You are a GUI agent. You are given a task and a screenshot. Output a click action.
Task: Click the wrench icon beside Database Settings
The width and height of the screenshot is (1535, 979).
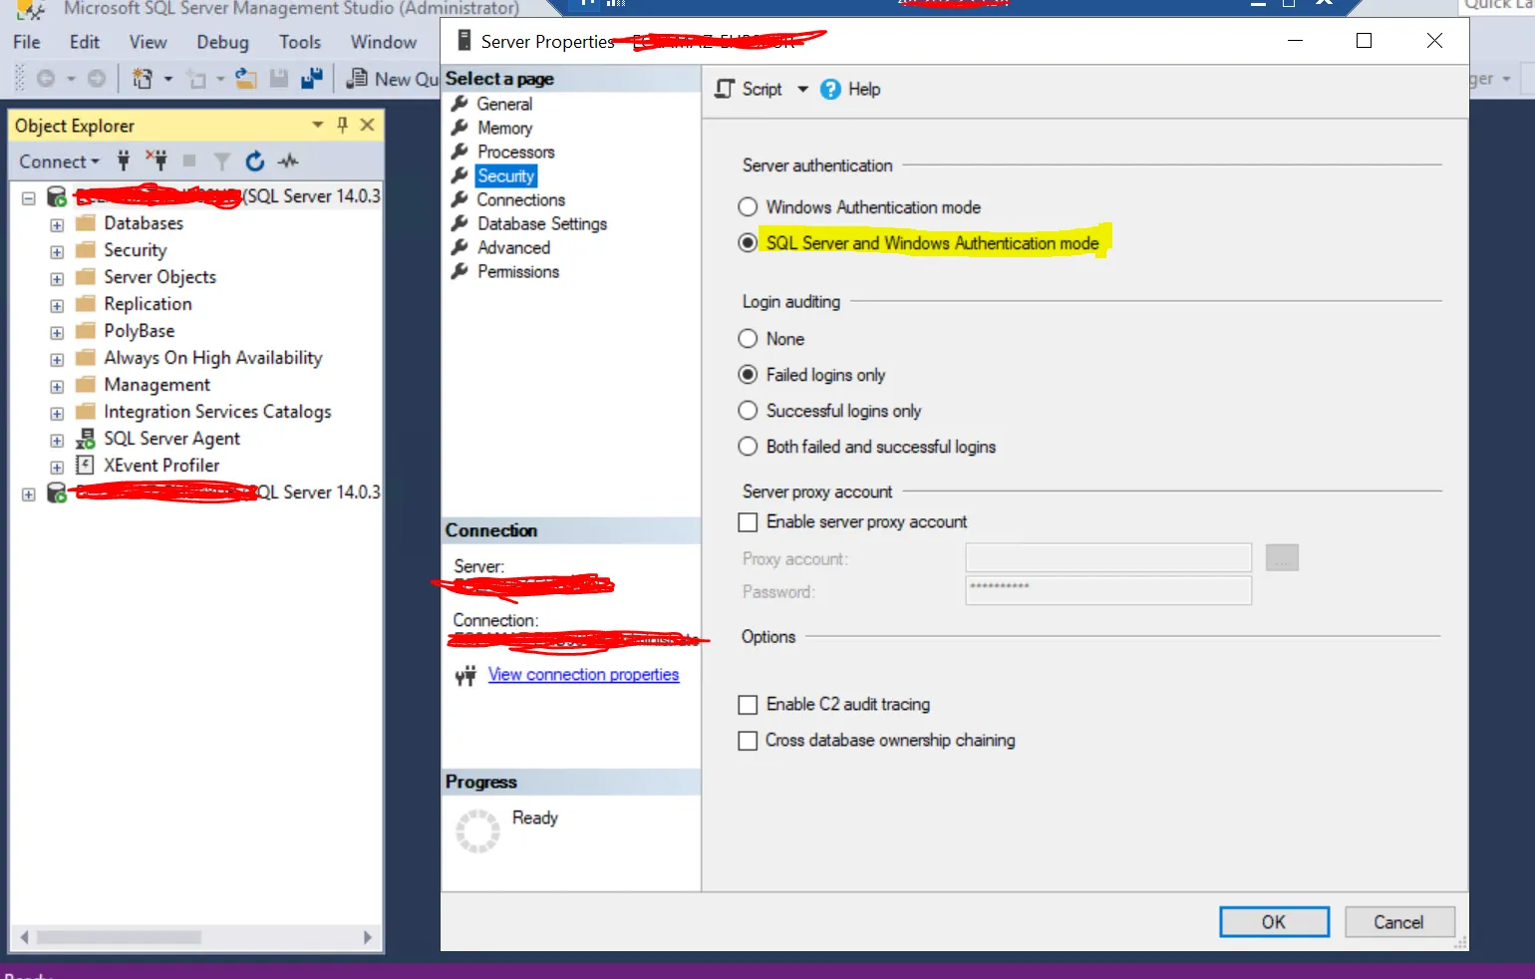point(460,223)
